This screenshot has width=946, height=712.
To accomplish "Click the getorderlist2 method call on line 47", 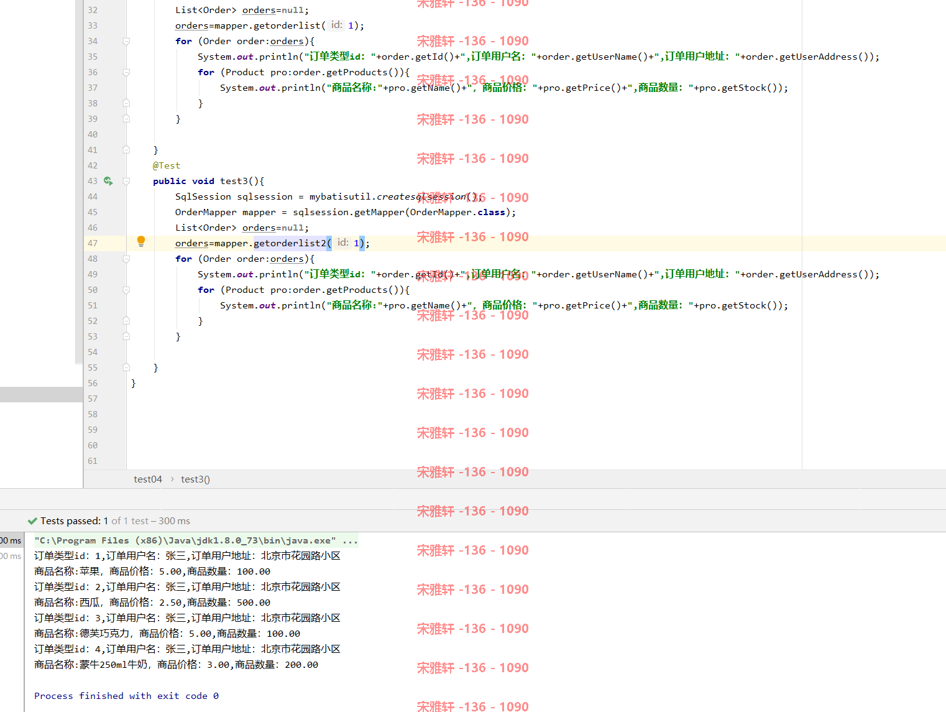I will pos(290,243).
